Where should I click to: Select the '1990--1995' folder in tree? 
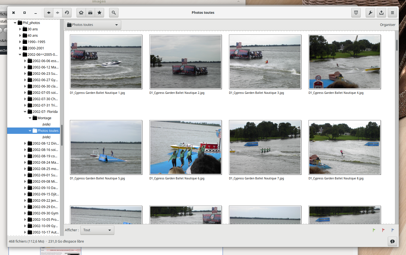pyautogui.click(x=36, y=42)
